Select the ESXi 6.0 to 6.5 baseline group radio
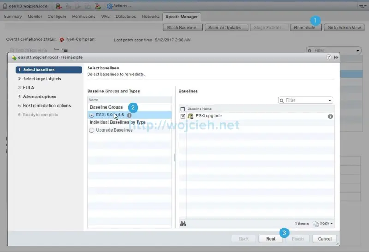The height and width of the screenshot is (252, 369). (91, 115)
